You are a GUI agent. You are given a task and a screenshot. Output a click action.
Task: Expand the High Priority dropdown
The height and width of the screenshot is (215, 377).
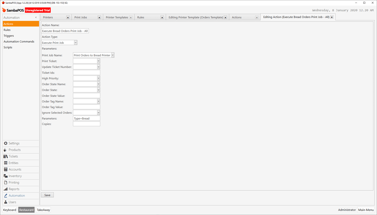[x=98, y=78]
